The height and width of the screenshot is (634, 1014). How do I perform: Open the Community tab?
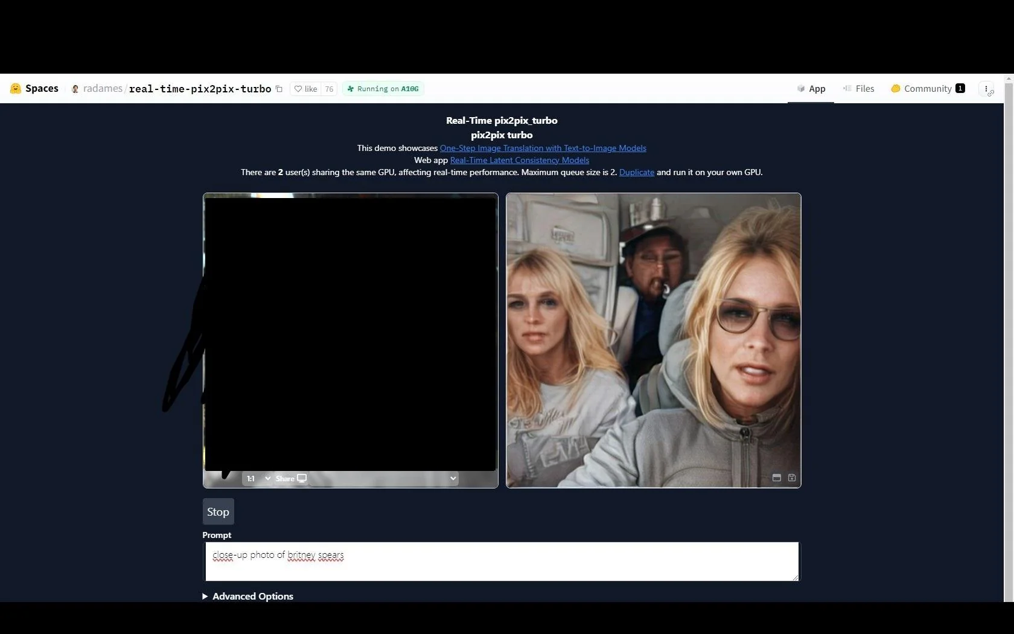(928, 89)
